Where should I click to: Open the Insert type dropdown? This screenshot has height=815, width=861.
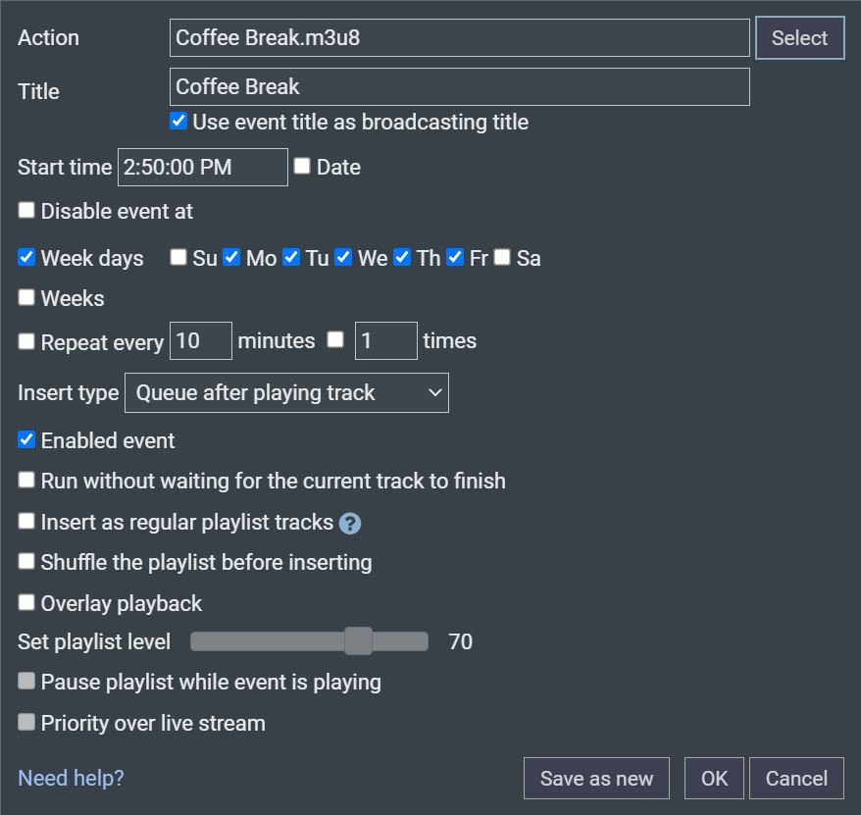[x=286, y=392]
